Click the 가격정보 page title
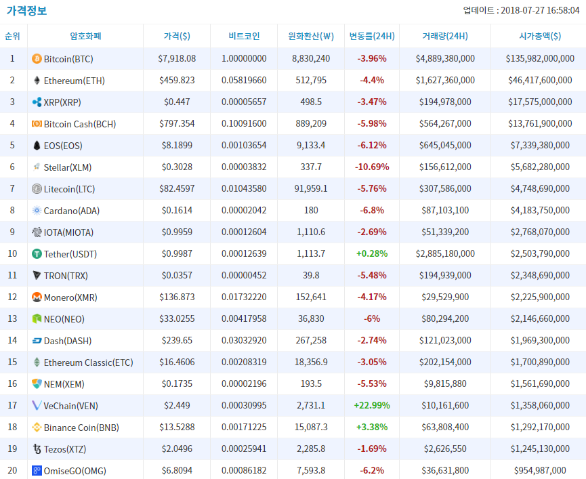Viewport: 586px width, 479px height. tap(26, 10)
